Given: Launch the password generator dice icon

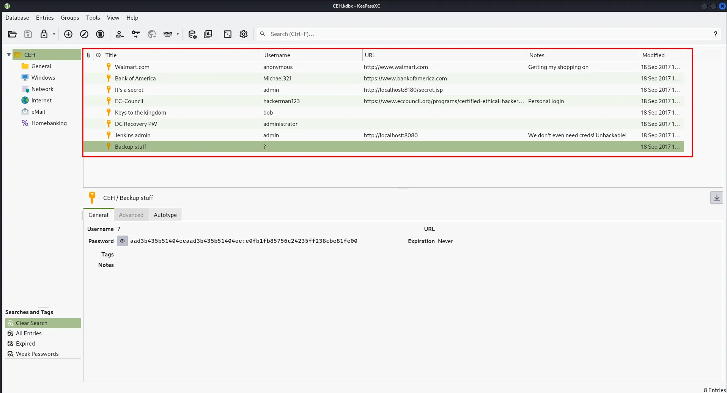Looking at the screenshot, I should pos(228,34).
